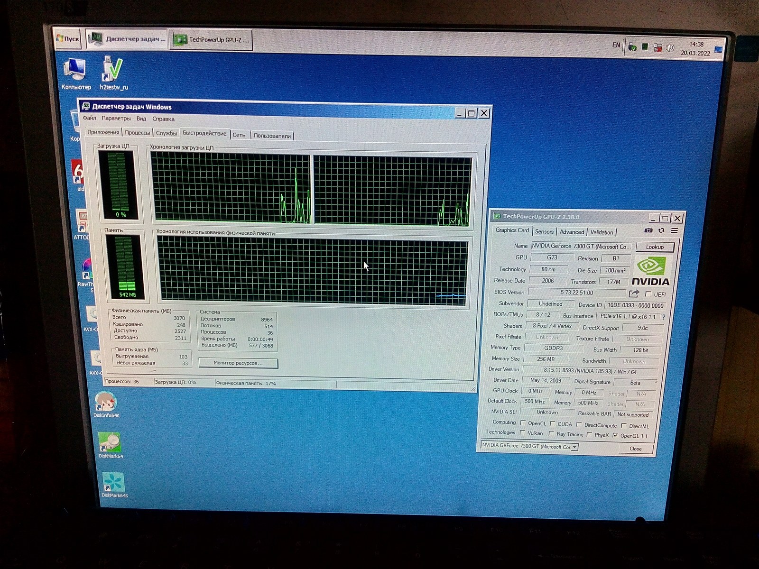Click the Close button in GPU-Z
Screen dimensions: 759x569
636,449
